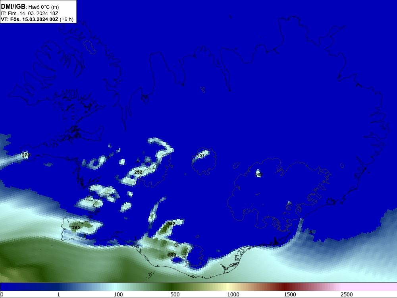
Task: Click the 395 value on the map
Action: click(x=76, y=227)
